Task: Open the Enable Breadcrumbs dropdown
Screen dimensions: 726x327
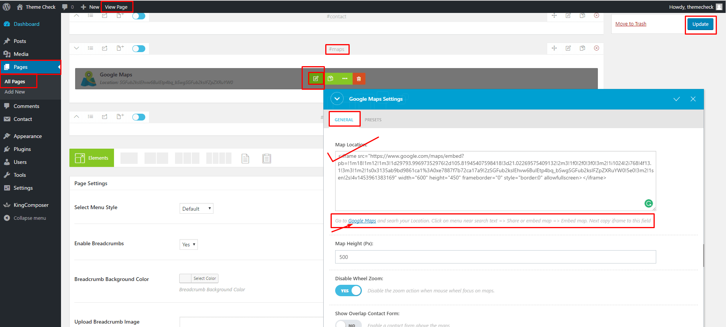Action: coord(189,244)
